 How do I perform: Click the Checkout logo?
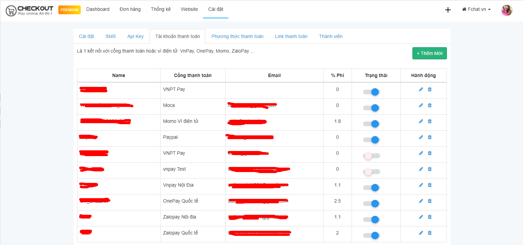[x=30, y=11]
